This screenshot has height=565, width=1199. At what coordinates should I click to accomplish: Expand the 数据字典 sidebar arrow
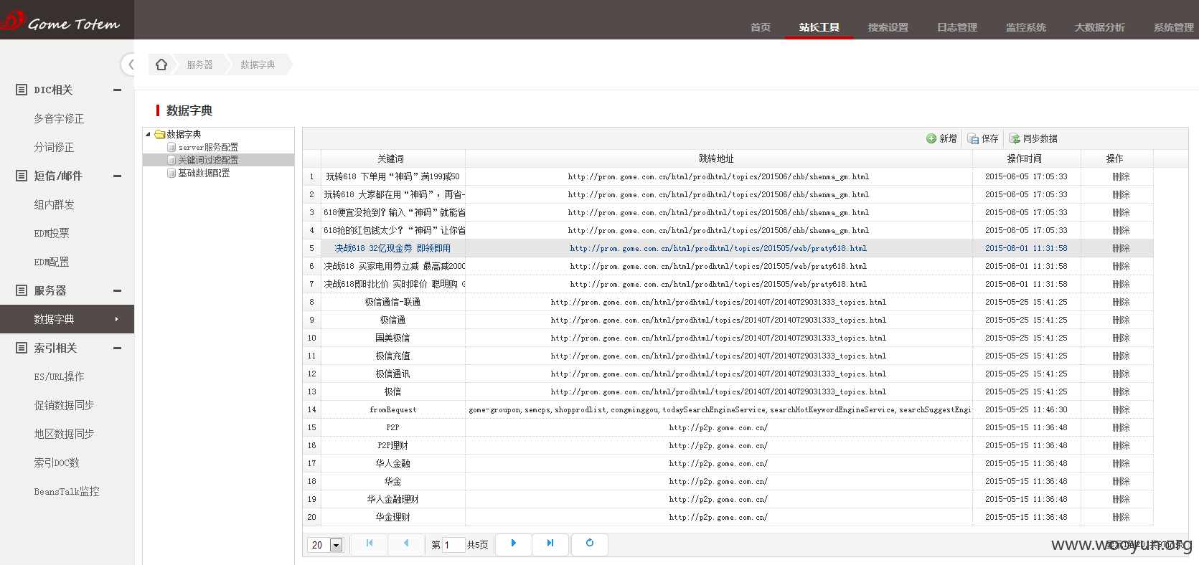pyautogui.click(x=116, y=319)
